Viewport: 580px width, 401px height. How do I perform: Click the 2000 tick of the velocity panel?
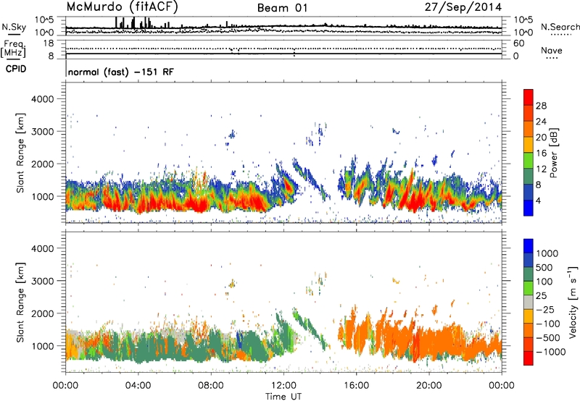tap(42, 313)
